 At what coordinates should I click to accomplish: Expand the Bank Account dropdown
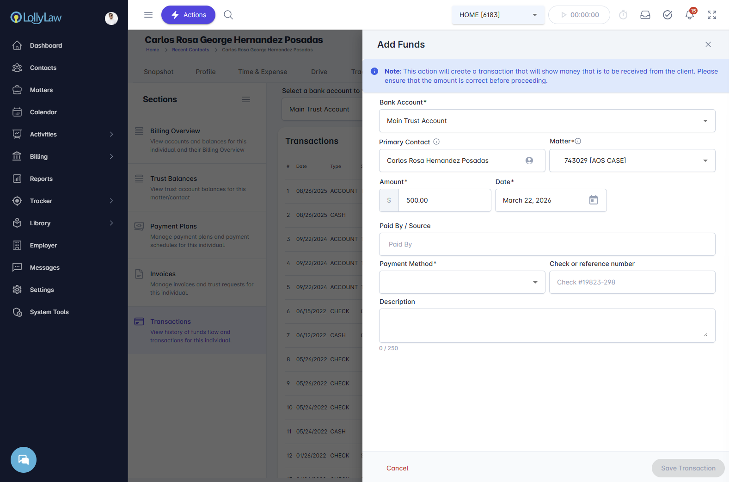click(x=705, y=121)
